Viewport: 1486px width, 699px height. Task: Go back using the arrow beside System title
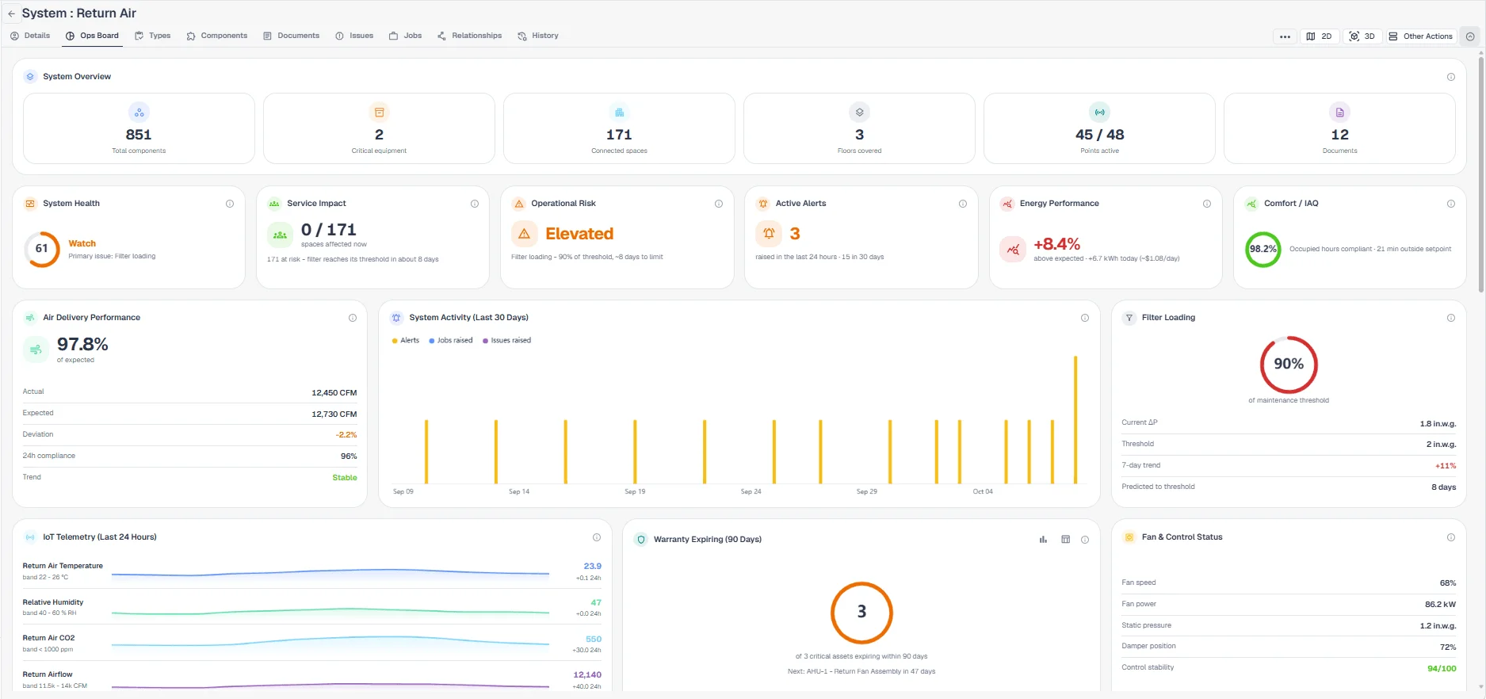[x=11, y=13]
